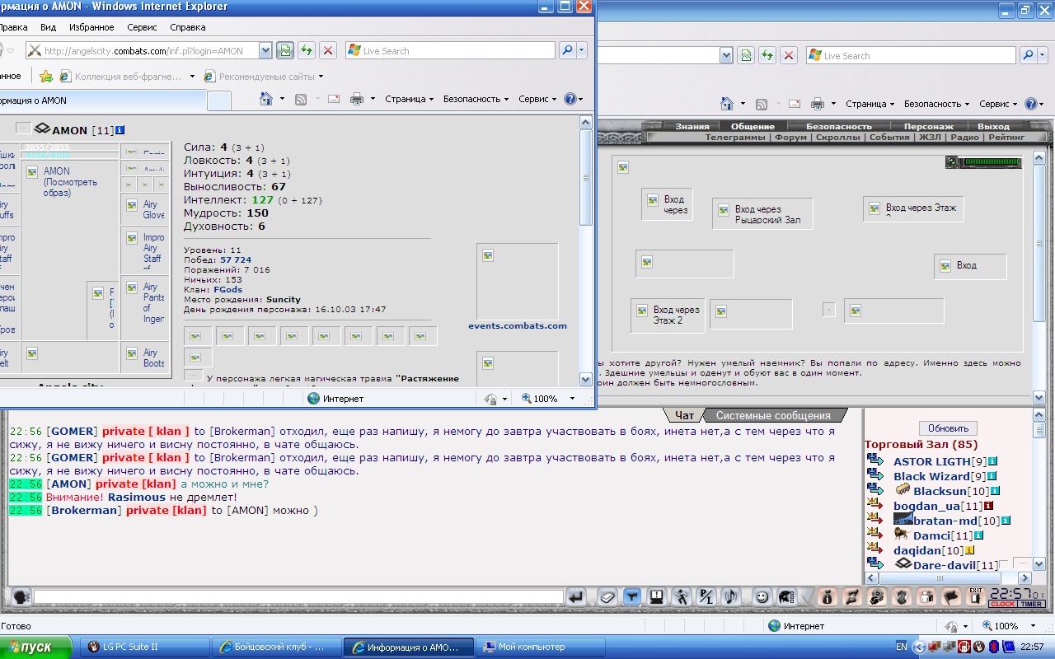Click the search magnifier in front window
The height and width of the screenshot is (659, 1055).
pos(567,50)
